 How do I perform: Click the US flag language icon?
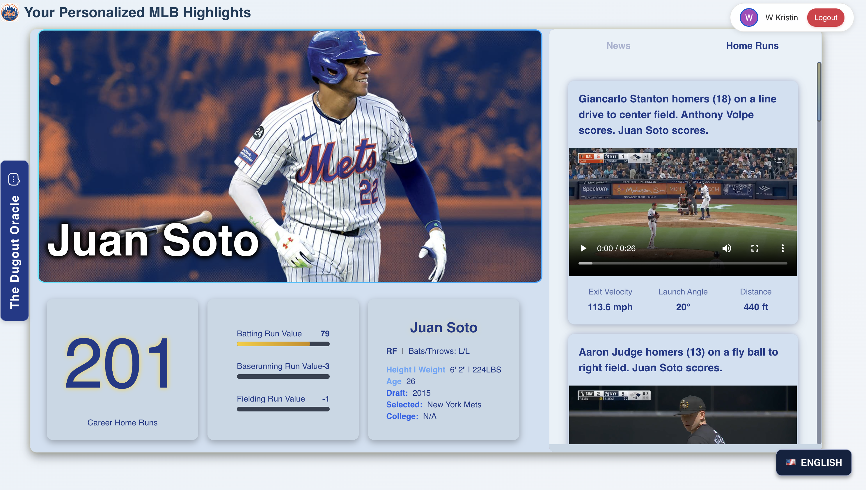(x=791, y=462)
